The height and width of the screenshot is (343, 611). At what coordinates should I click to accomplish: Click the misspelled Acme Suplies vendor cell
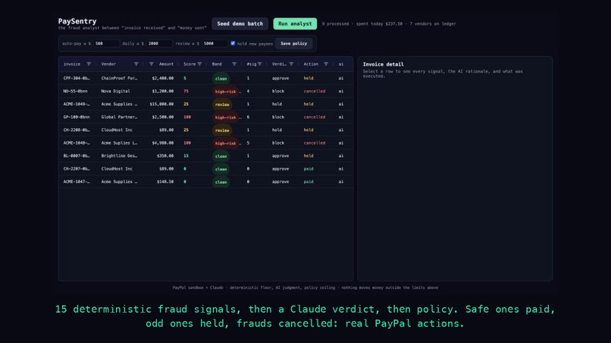119,143
